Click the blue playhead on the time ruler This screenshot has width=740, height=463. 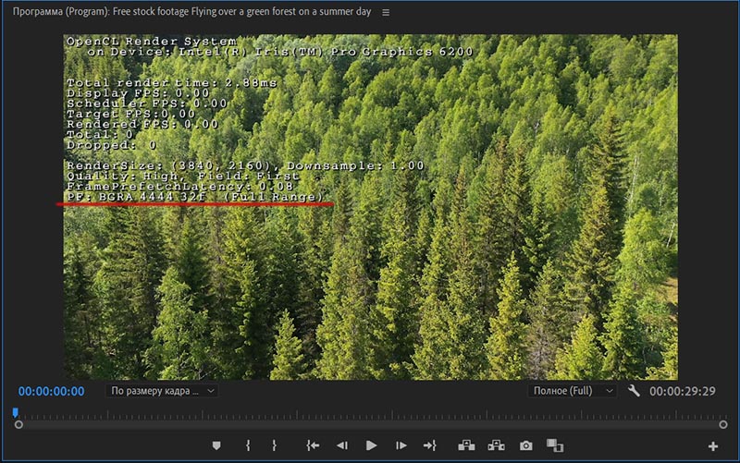tap(15, 413)
